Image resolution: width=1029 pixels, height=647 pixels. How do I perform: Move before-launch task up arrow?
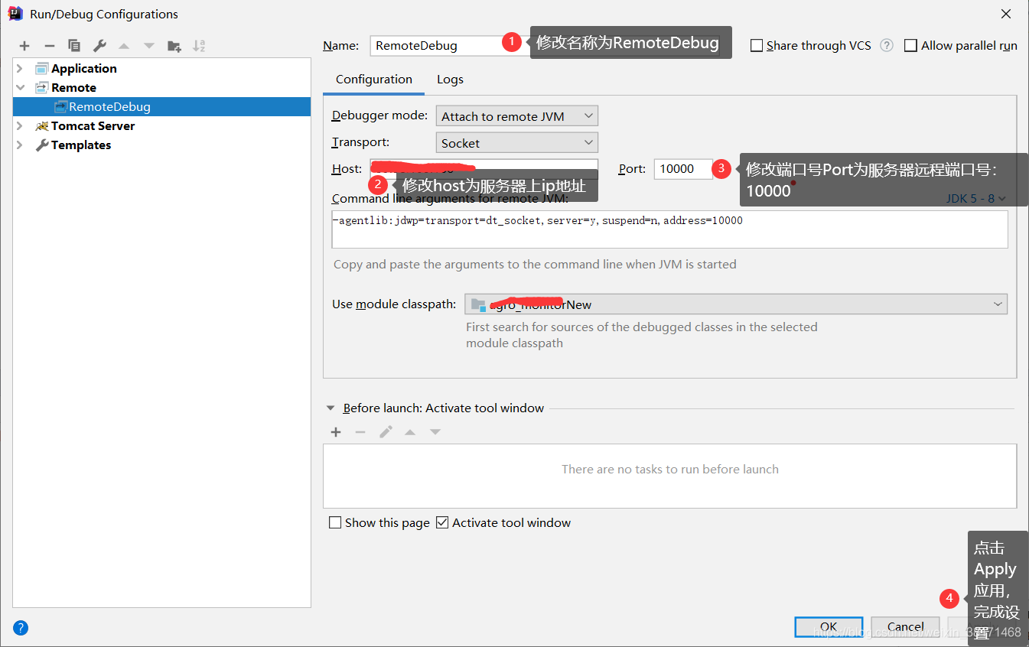pyautogui.click(x=410, y=432)
